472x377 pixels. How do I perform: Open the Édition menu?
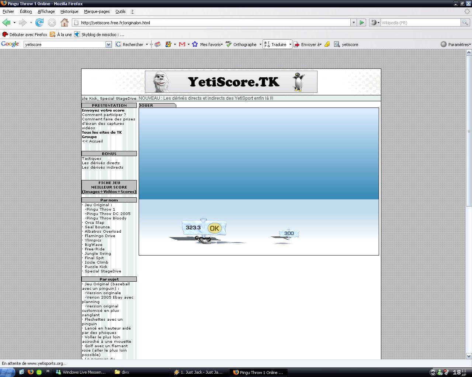(26, 11)
